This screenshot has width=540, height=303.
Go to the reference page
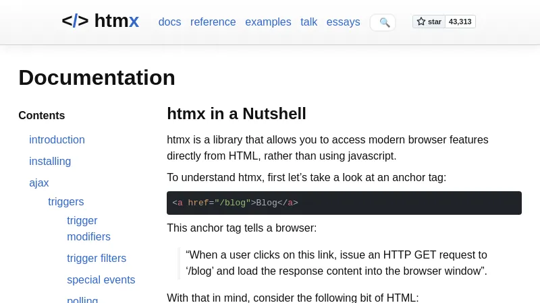[213, 22]
